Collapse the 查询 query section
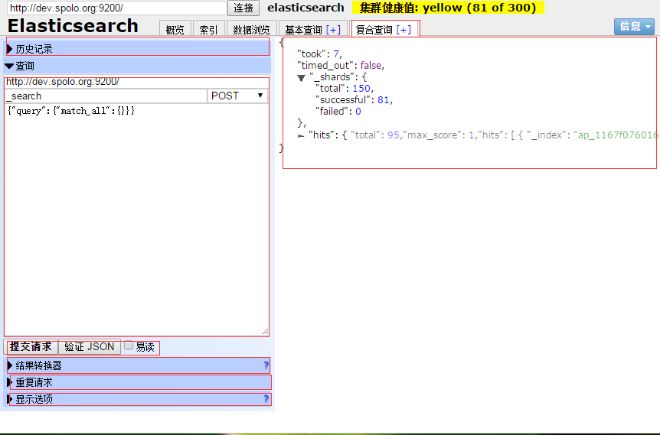 [x=137, y=66]
